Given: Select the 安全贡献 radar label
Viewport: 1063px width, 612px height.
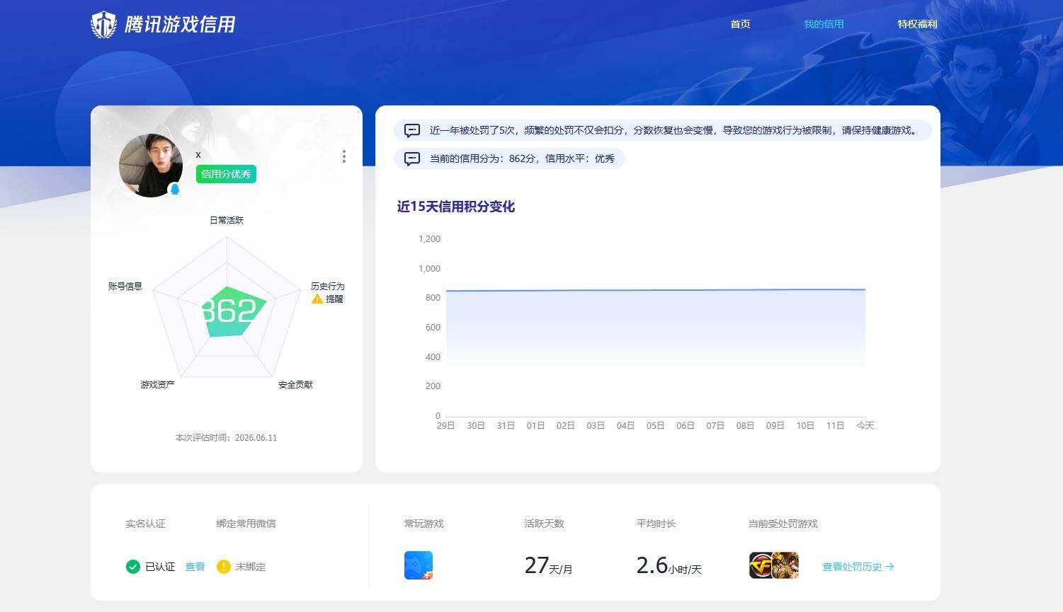Looking at the screenshot, I should (295, 384).
